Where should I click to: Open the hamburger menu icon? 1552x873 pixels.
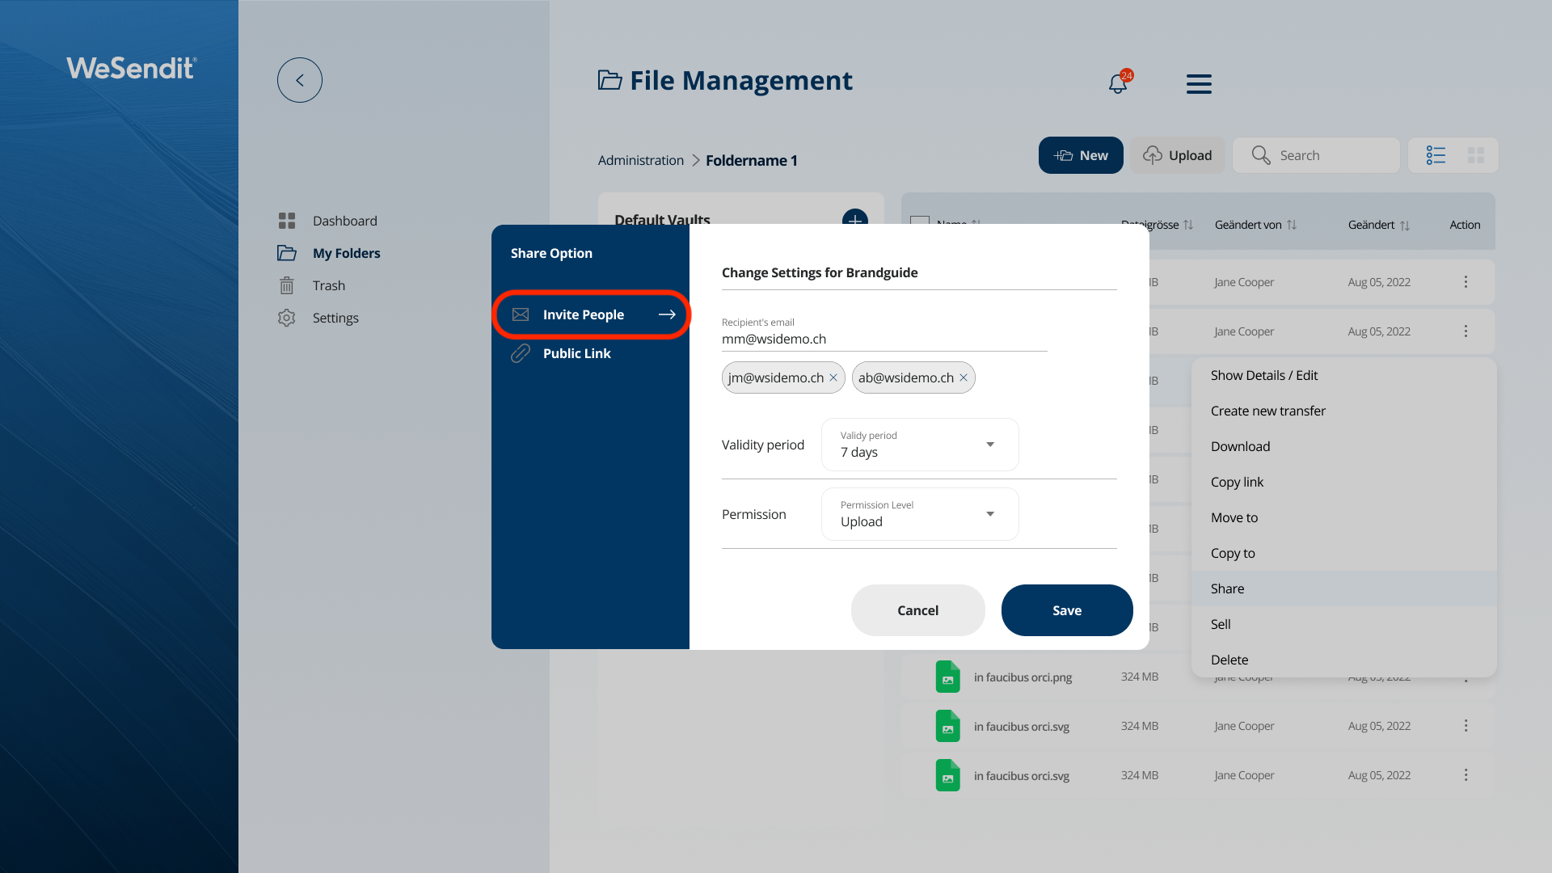coord(1199,83)
